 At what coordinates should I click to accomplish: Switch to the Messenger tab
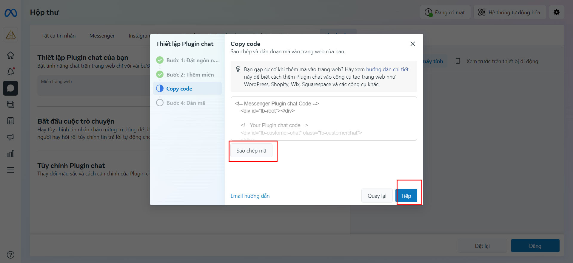102,36
